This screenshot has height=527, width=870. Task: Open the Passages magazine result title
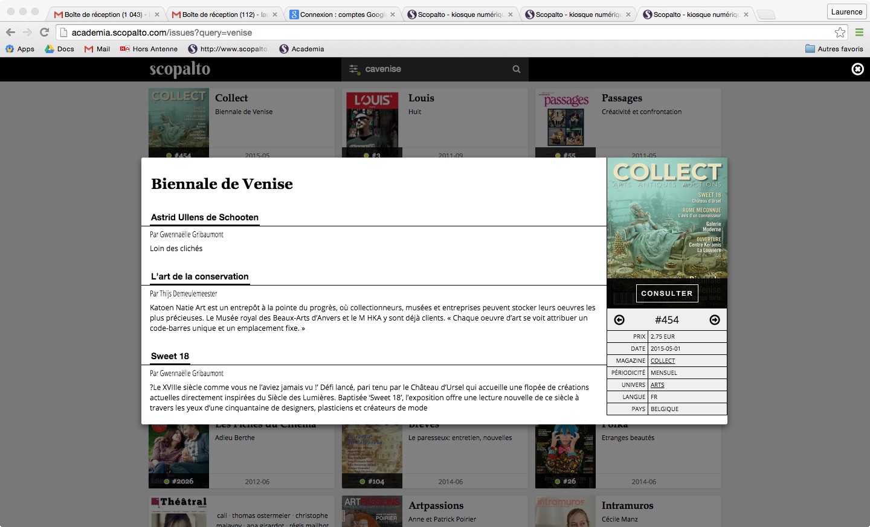point(622,98)
